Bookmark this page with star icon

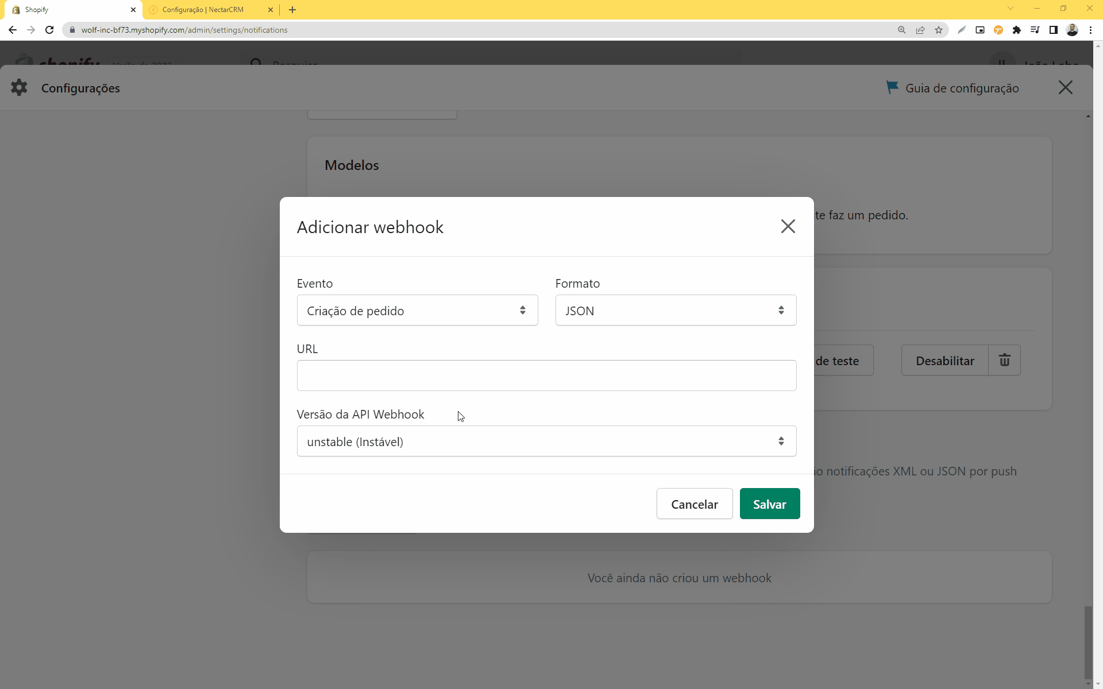click(x=939, y=30)
